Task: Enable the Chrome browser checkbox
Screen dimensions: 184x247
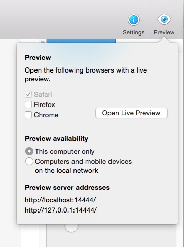Action: [x=28, y=115]
